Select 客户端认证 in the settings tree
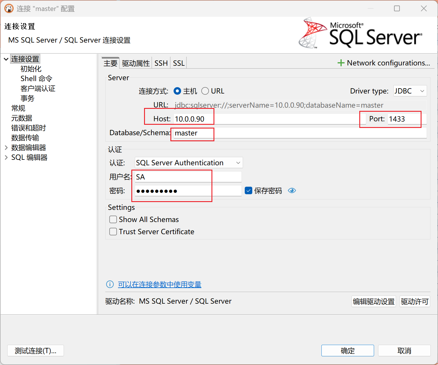438x365 pixels. (38, 89)
